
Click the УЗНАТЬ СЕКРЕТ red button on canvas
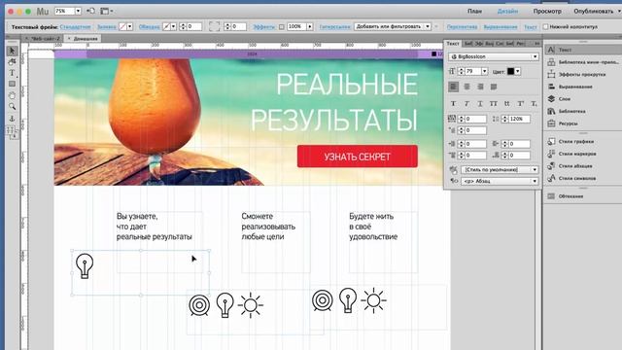[358, 157]
